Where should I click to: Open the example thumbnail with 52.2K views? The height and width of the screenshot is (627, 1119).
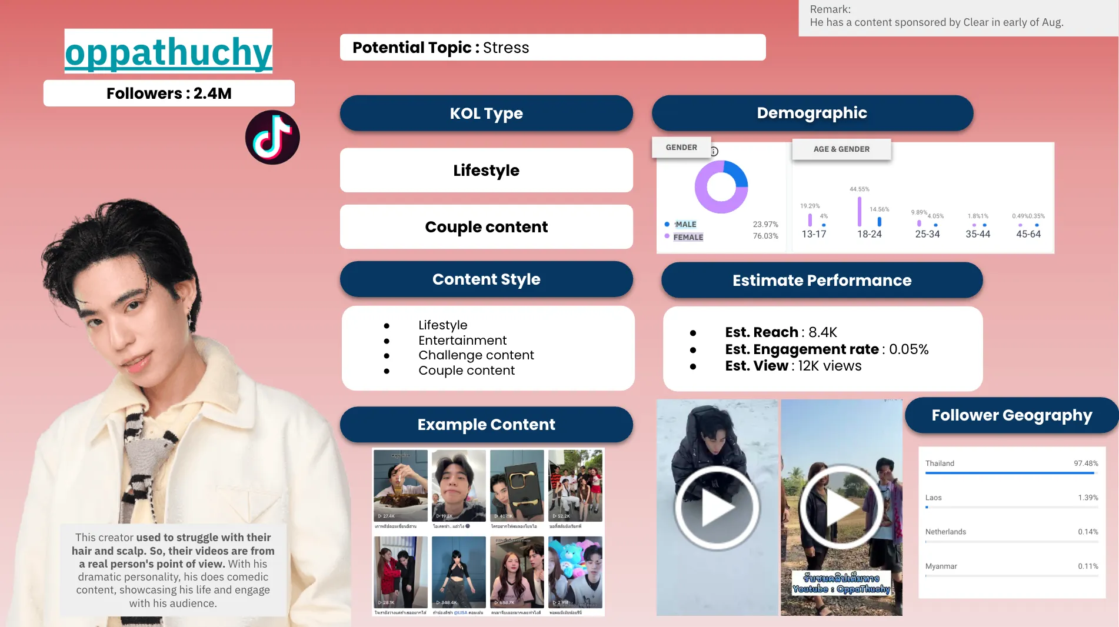[x=575, y=486]
